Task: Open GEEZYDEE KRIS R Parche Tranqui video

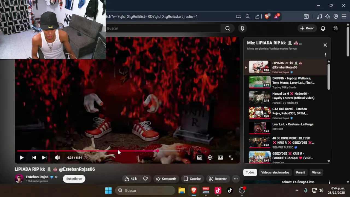Action: pyautogui.click(x=285, y=158)
